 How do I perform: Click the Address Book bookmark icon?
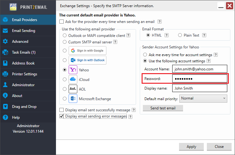pos(5,63)
